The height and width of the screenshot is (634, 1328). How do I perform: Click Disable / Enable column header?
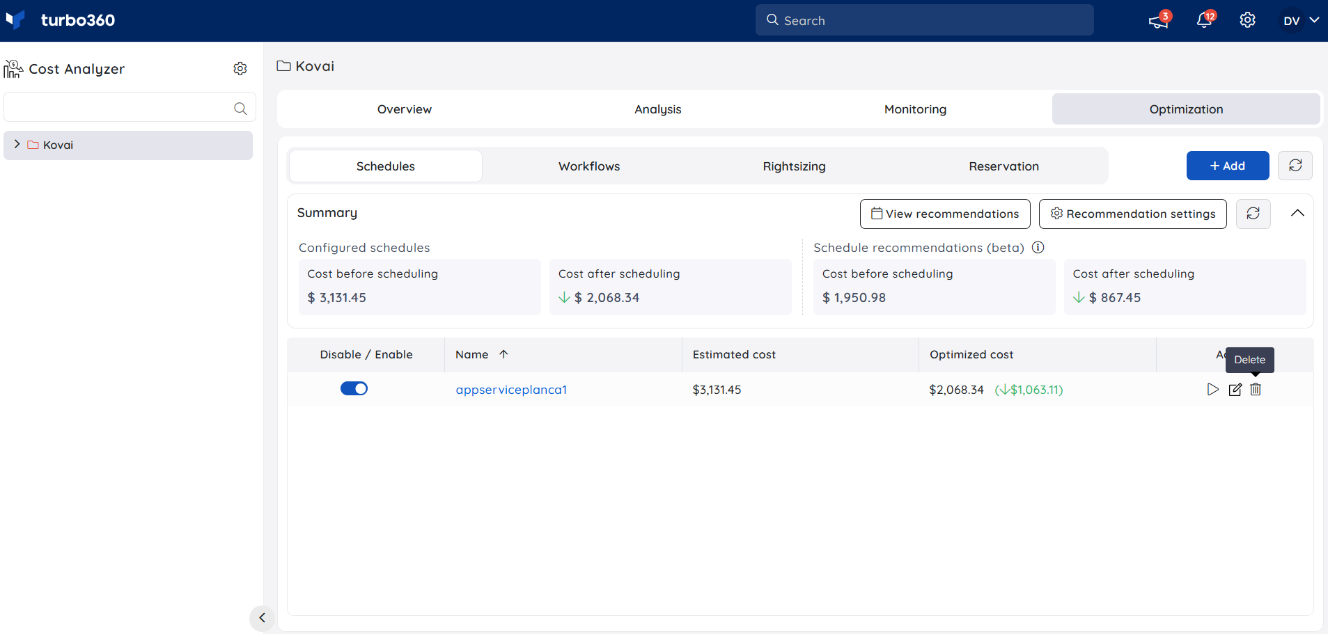366,354
